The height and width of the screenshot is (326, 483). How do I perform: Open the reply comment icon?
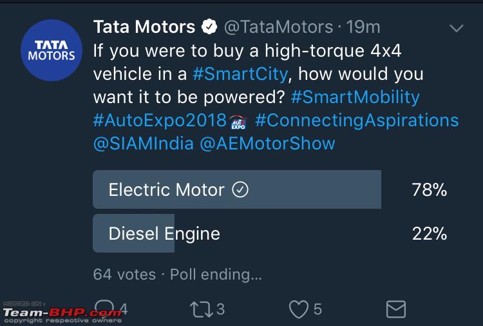coord(104,309)
